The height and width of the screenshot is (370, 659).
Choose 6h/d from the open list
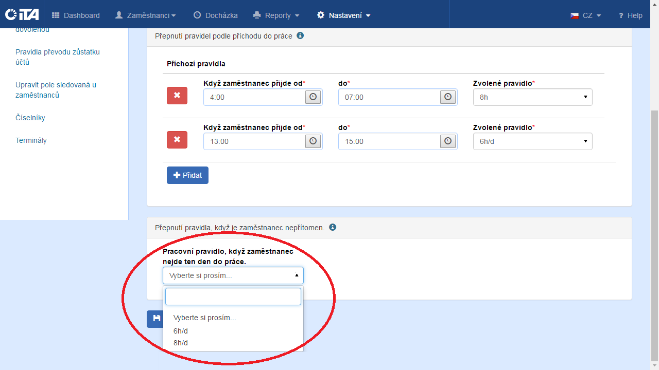[181, 331]
